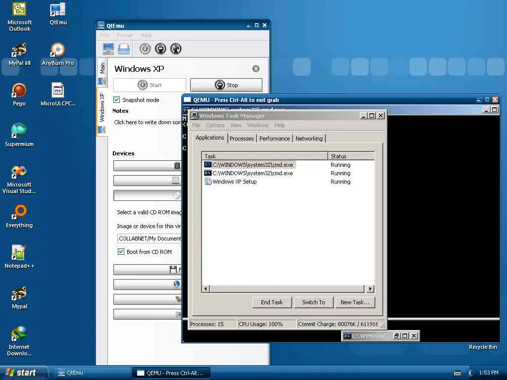This screenshot has width=507, height=380.
Task: Expand the floppy disk device section
Action: (x=147, y=270)
